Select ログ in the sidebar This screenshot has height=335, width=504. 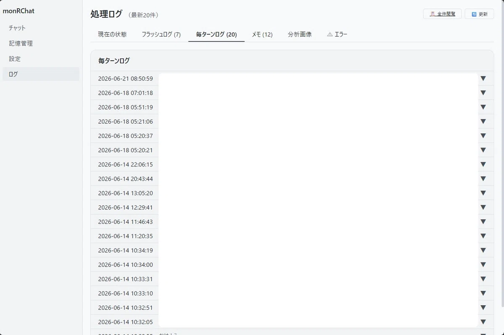click(x=41, y=74)
